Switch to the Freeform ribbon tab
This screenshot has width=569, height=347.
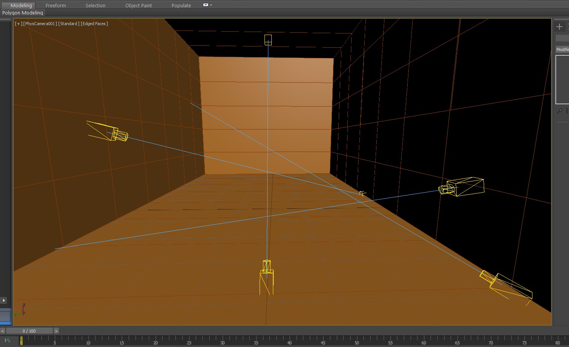click(x=56, y=6)
